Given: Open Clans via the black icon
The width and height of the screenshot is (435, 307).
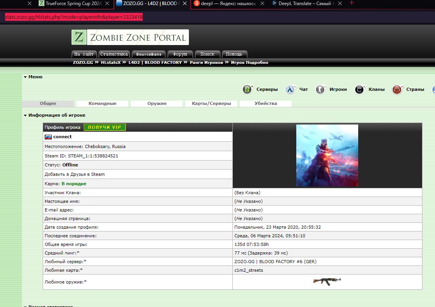Looking at the screenshot, I should 360,90.
